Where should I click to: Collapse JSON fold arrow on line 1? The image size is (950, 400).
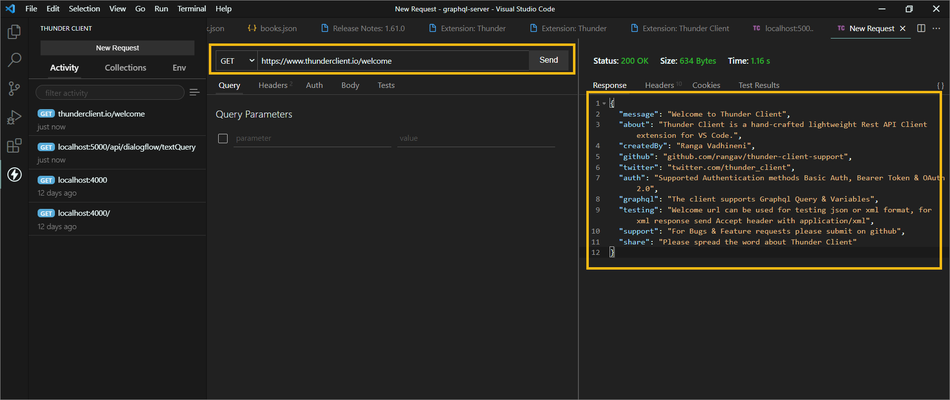coord(604,103)
